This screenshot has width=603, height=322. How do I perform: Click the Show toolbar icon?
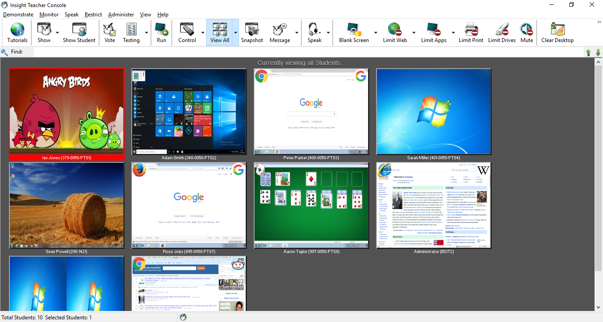coord(44,33)
